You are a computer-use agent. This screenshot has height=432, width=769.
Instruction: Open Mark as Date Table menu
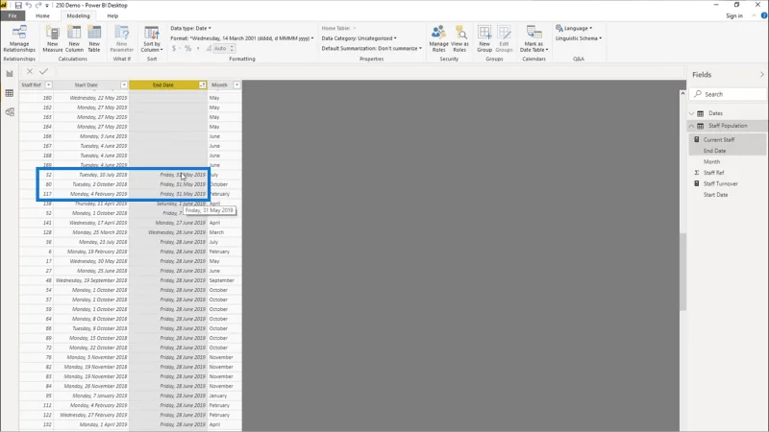coord(533,38)
